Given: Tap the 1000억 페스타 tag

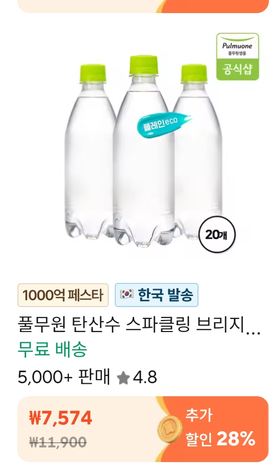Looking at the screenshot, I should pos(63,295).
